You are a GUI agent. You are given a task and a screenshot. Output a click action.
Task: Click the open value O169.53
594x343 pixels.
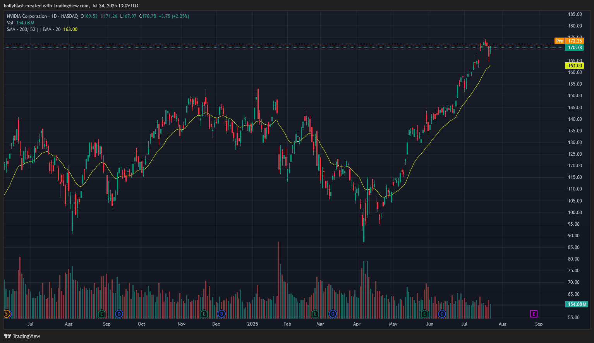89,16
